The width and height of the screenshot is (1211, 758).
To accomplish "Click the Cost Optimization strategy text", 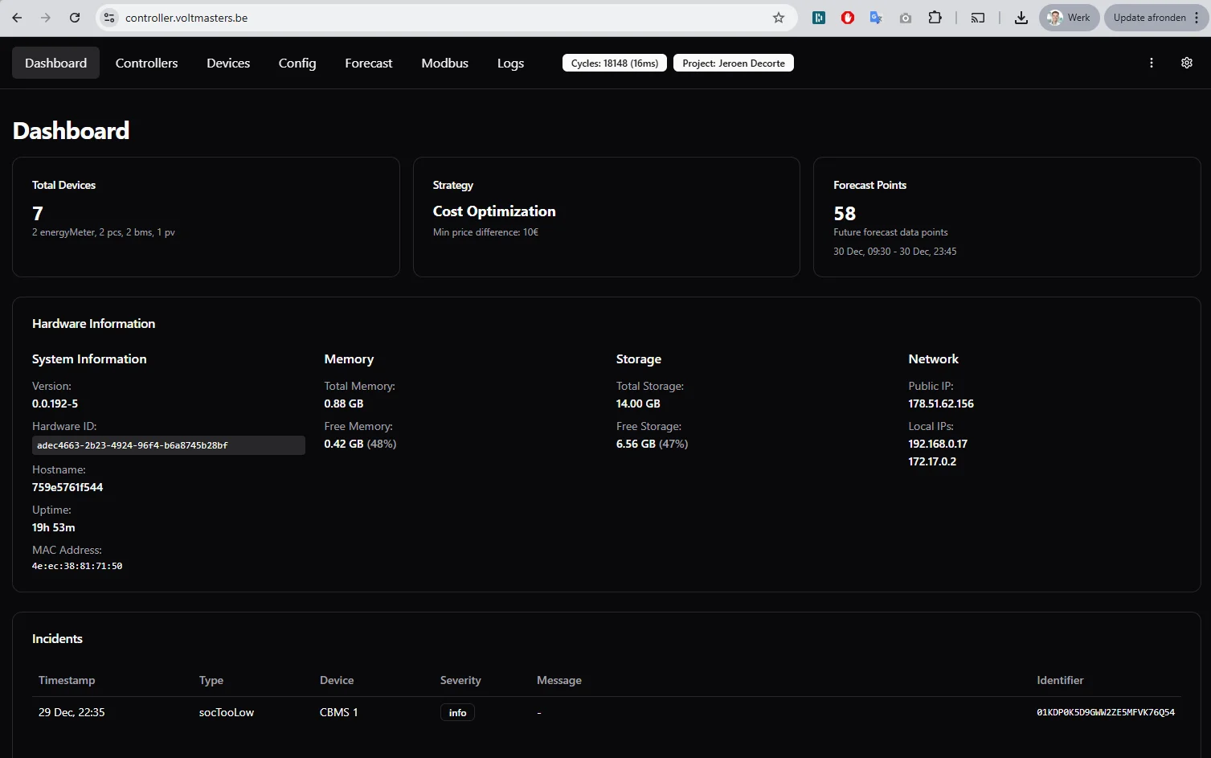I will 494,211.
